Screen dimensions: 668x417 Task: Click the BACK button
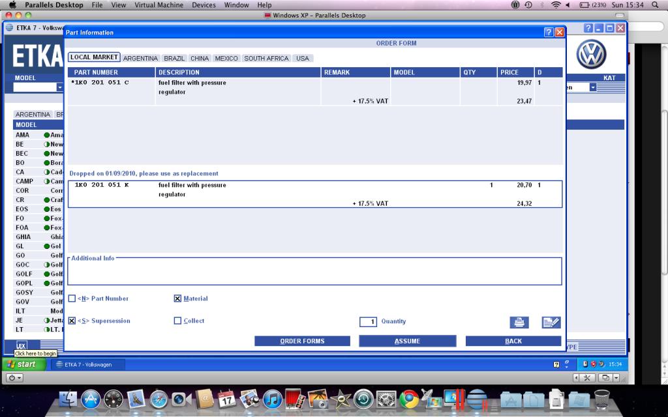pos(513,341)
